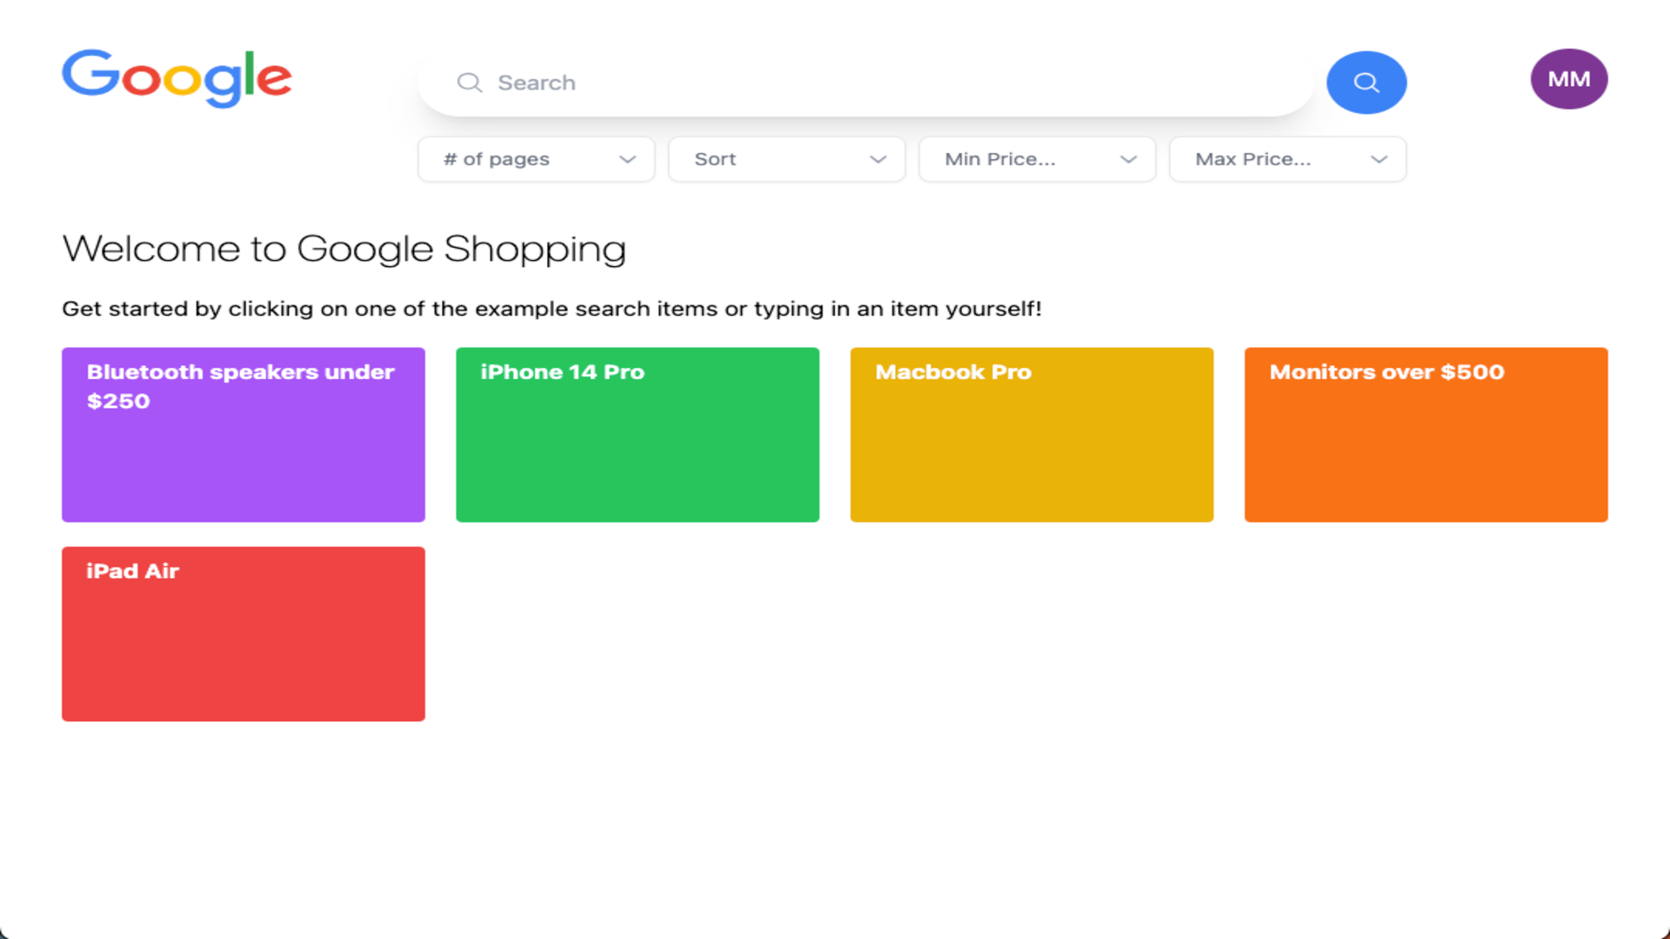Click the Google logo

177,78
